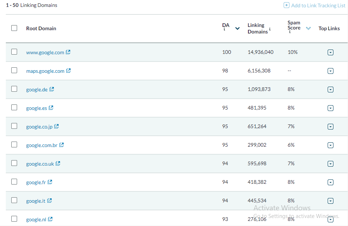Click info icon next to Linking Domains header

pyautogui.click(x=270, y=29)
